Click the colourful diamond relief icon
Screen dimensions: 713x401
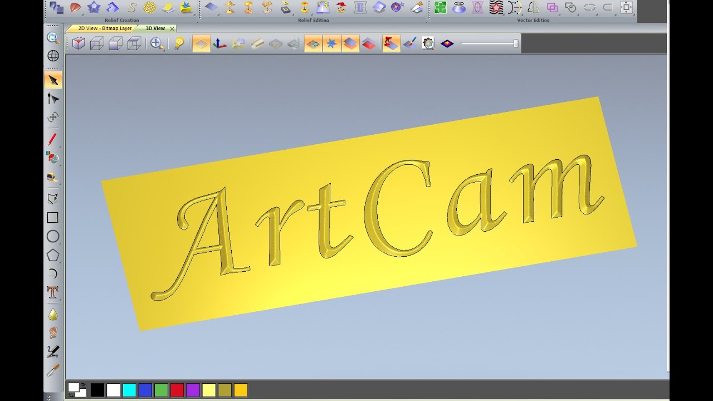click(447, 43)
